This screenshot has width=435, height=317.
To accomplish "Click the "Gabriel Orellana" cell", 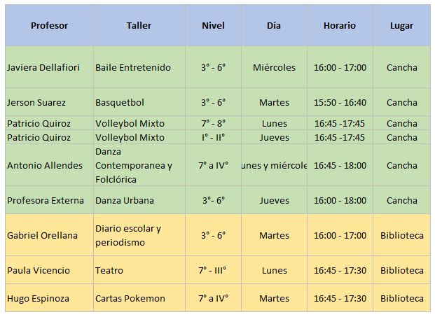I will 43,236.
